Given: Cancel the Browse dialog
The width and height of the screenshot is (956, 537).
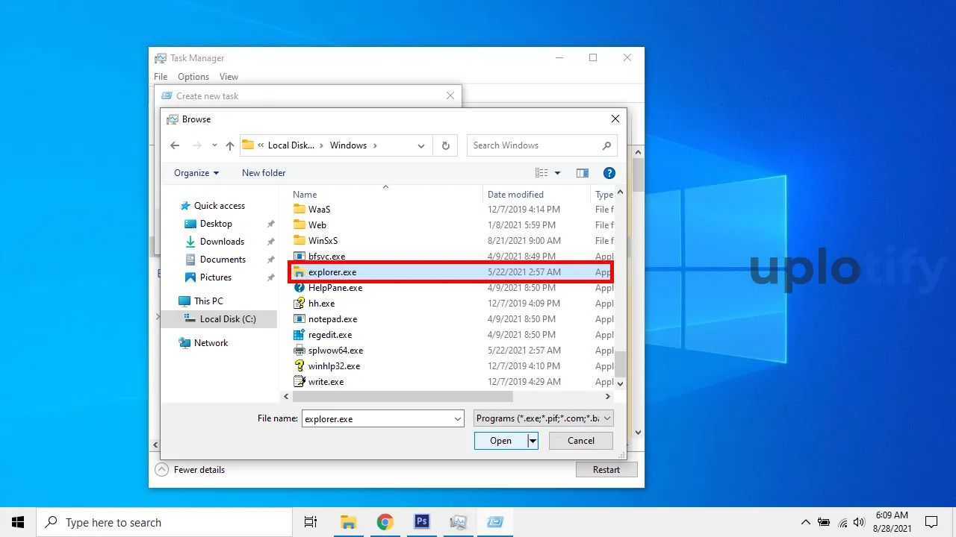Looking at the screenshot, I should click(x=581, y=441).
